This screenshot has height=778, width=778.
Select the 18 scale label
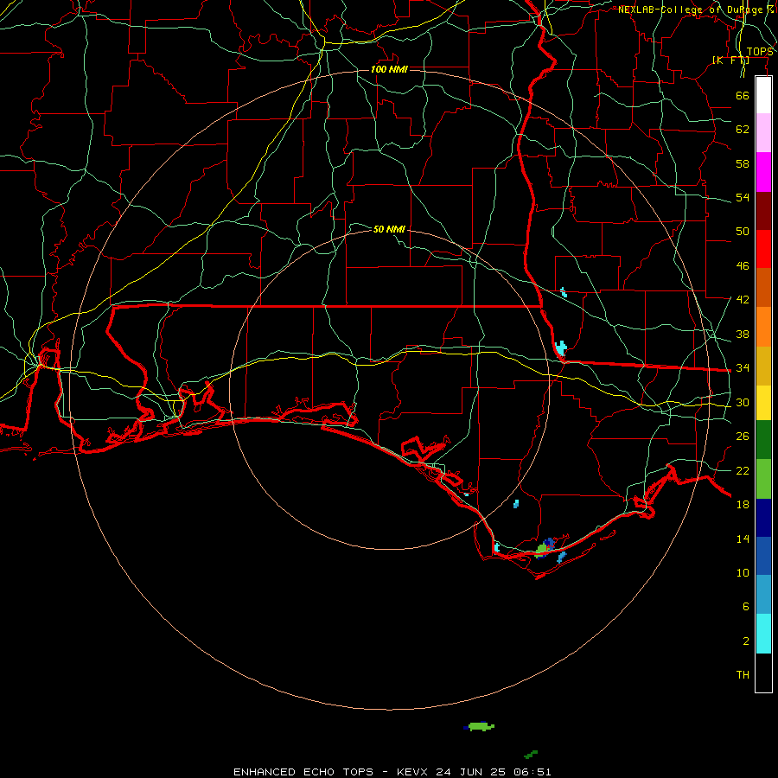[743, 504]
